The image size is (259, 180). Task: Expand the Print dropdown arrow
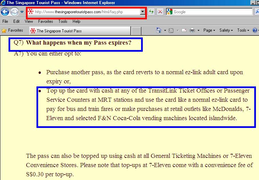[x=199, y=31]
